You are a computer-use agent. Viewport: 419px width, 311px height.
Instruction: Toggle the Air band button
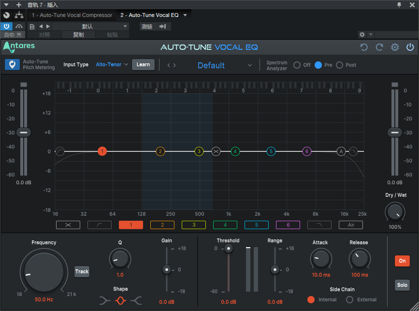[351, 225]
